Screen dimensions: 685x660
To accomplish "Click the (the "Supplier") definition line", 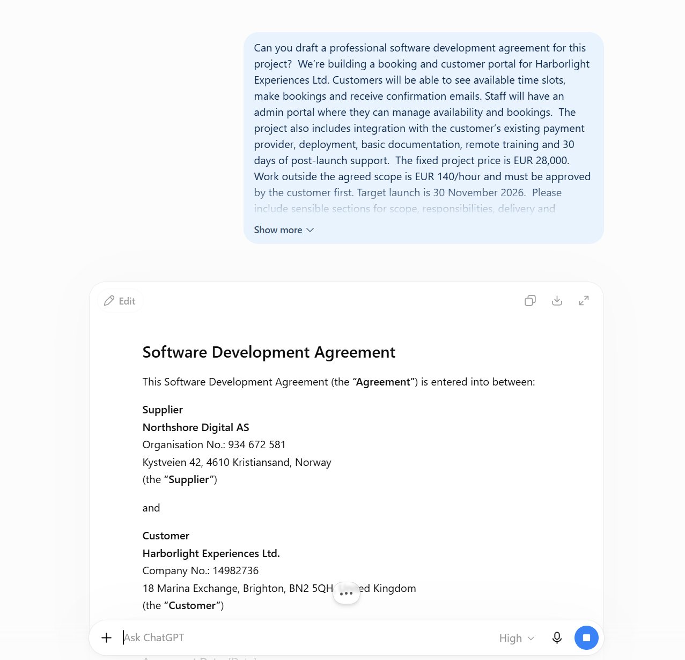I will click(x=180, y=479).
